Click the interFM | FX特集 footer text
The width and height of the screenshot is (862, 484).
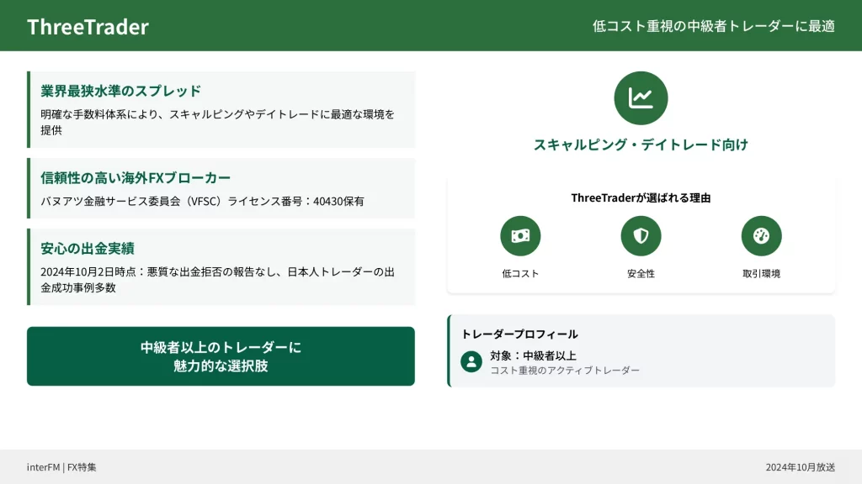coord(61,467)
